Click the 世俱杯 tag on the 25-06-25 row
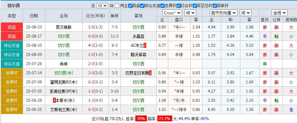297x123 pixels. coord(12,110)
